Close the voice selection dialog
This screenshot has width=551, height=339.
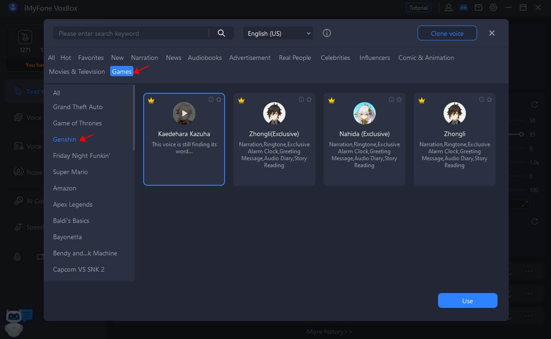[x=491, y=33]
